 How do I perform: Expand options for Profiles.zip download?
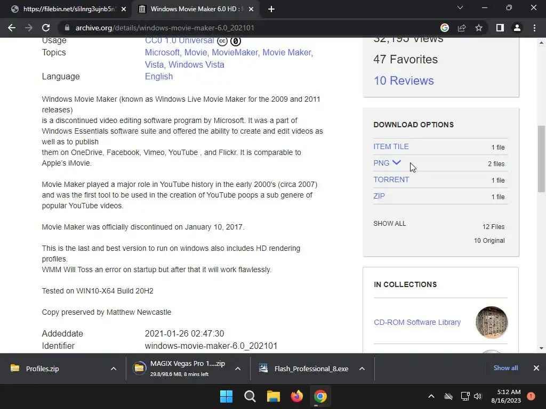pyautogui.click(x=114, y=369)
